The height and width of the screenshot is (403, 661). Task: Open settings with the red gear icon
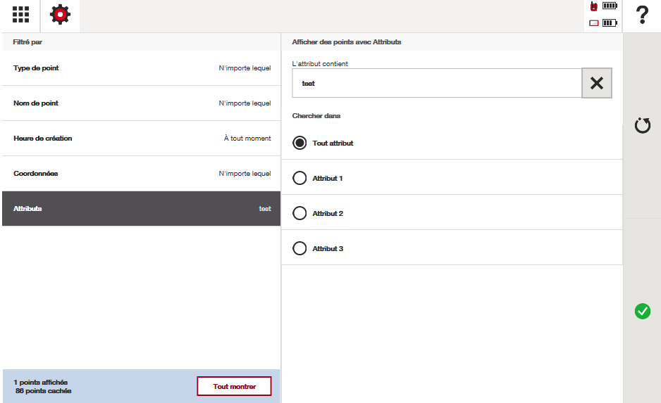click(x=60, y=15)
